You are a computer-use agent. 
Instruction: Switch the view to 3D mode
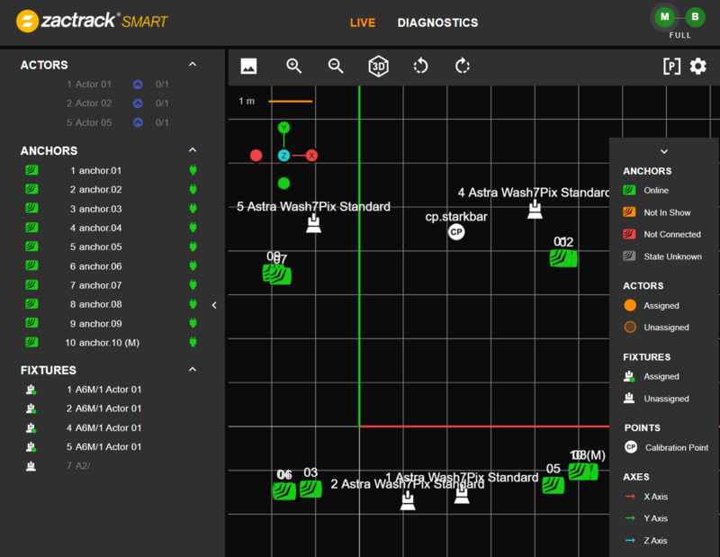[378, 66]
